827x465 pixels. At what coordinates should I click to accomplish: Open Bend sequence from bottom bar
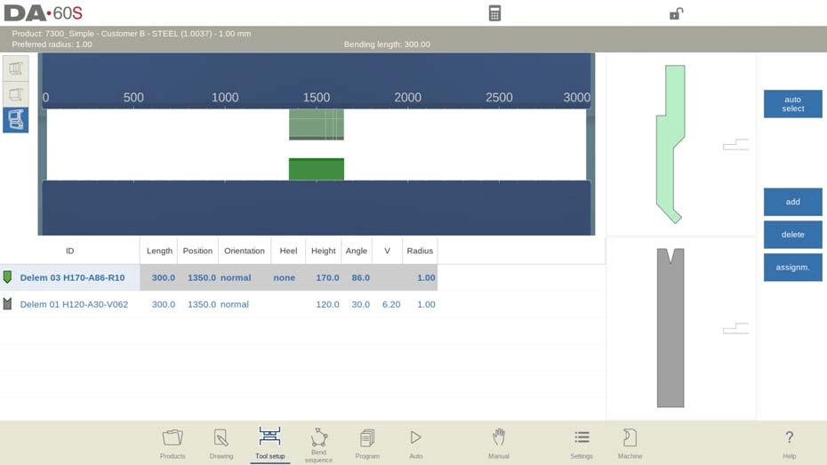pyautogui.click(x=318, y=443)
